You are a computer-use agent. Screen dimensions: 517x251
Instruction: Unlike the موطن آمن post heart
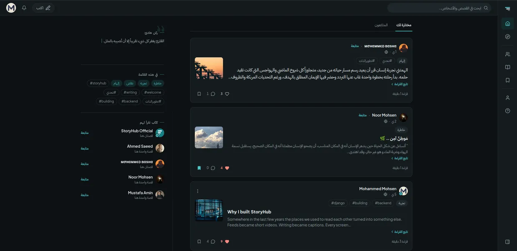tap(227, 168)
